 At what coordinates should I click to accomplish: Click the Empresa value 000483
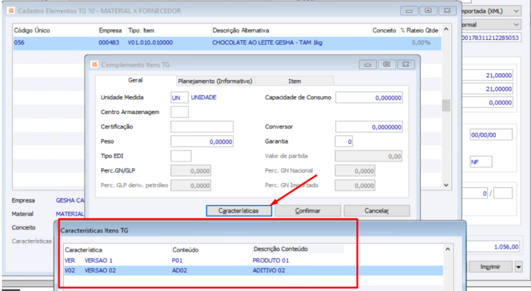(109, 42)
